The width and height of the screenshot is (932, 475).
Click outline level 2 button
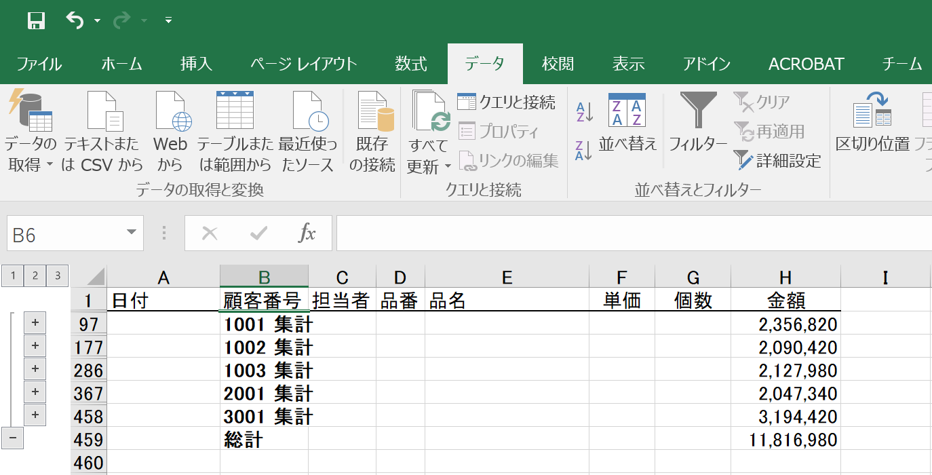(35, 275)
